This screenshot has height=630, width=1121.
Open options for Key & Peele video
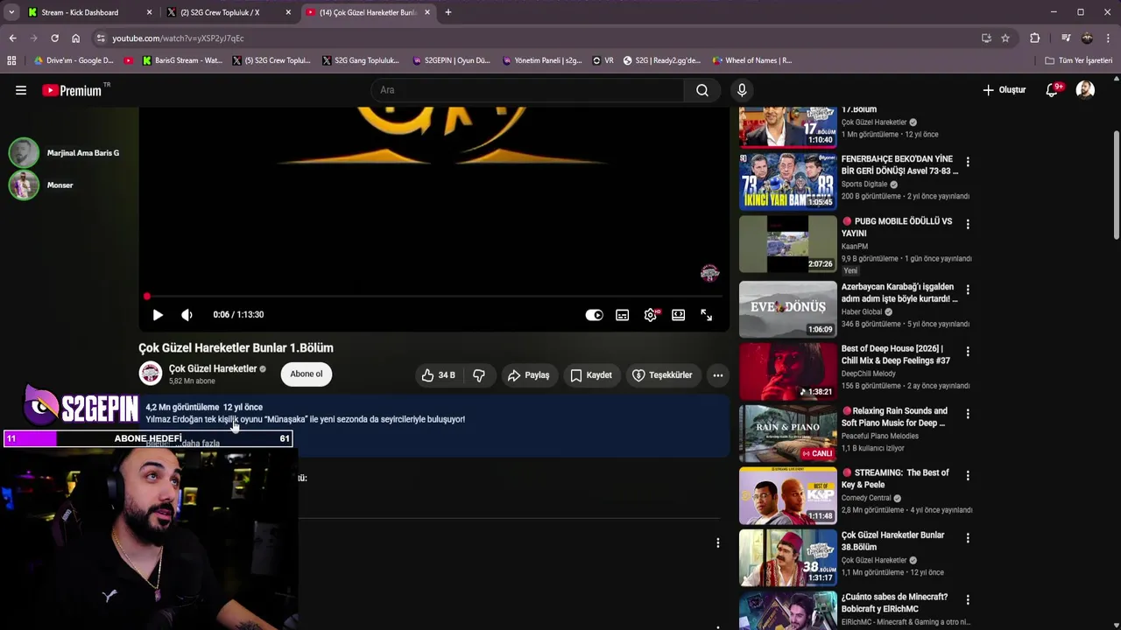coord(968,476)
